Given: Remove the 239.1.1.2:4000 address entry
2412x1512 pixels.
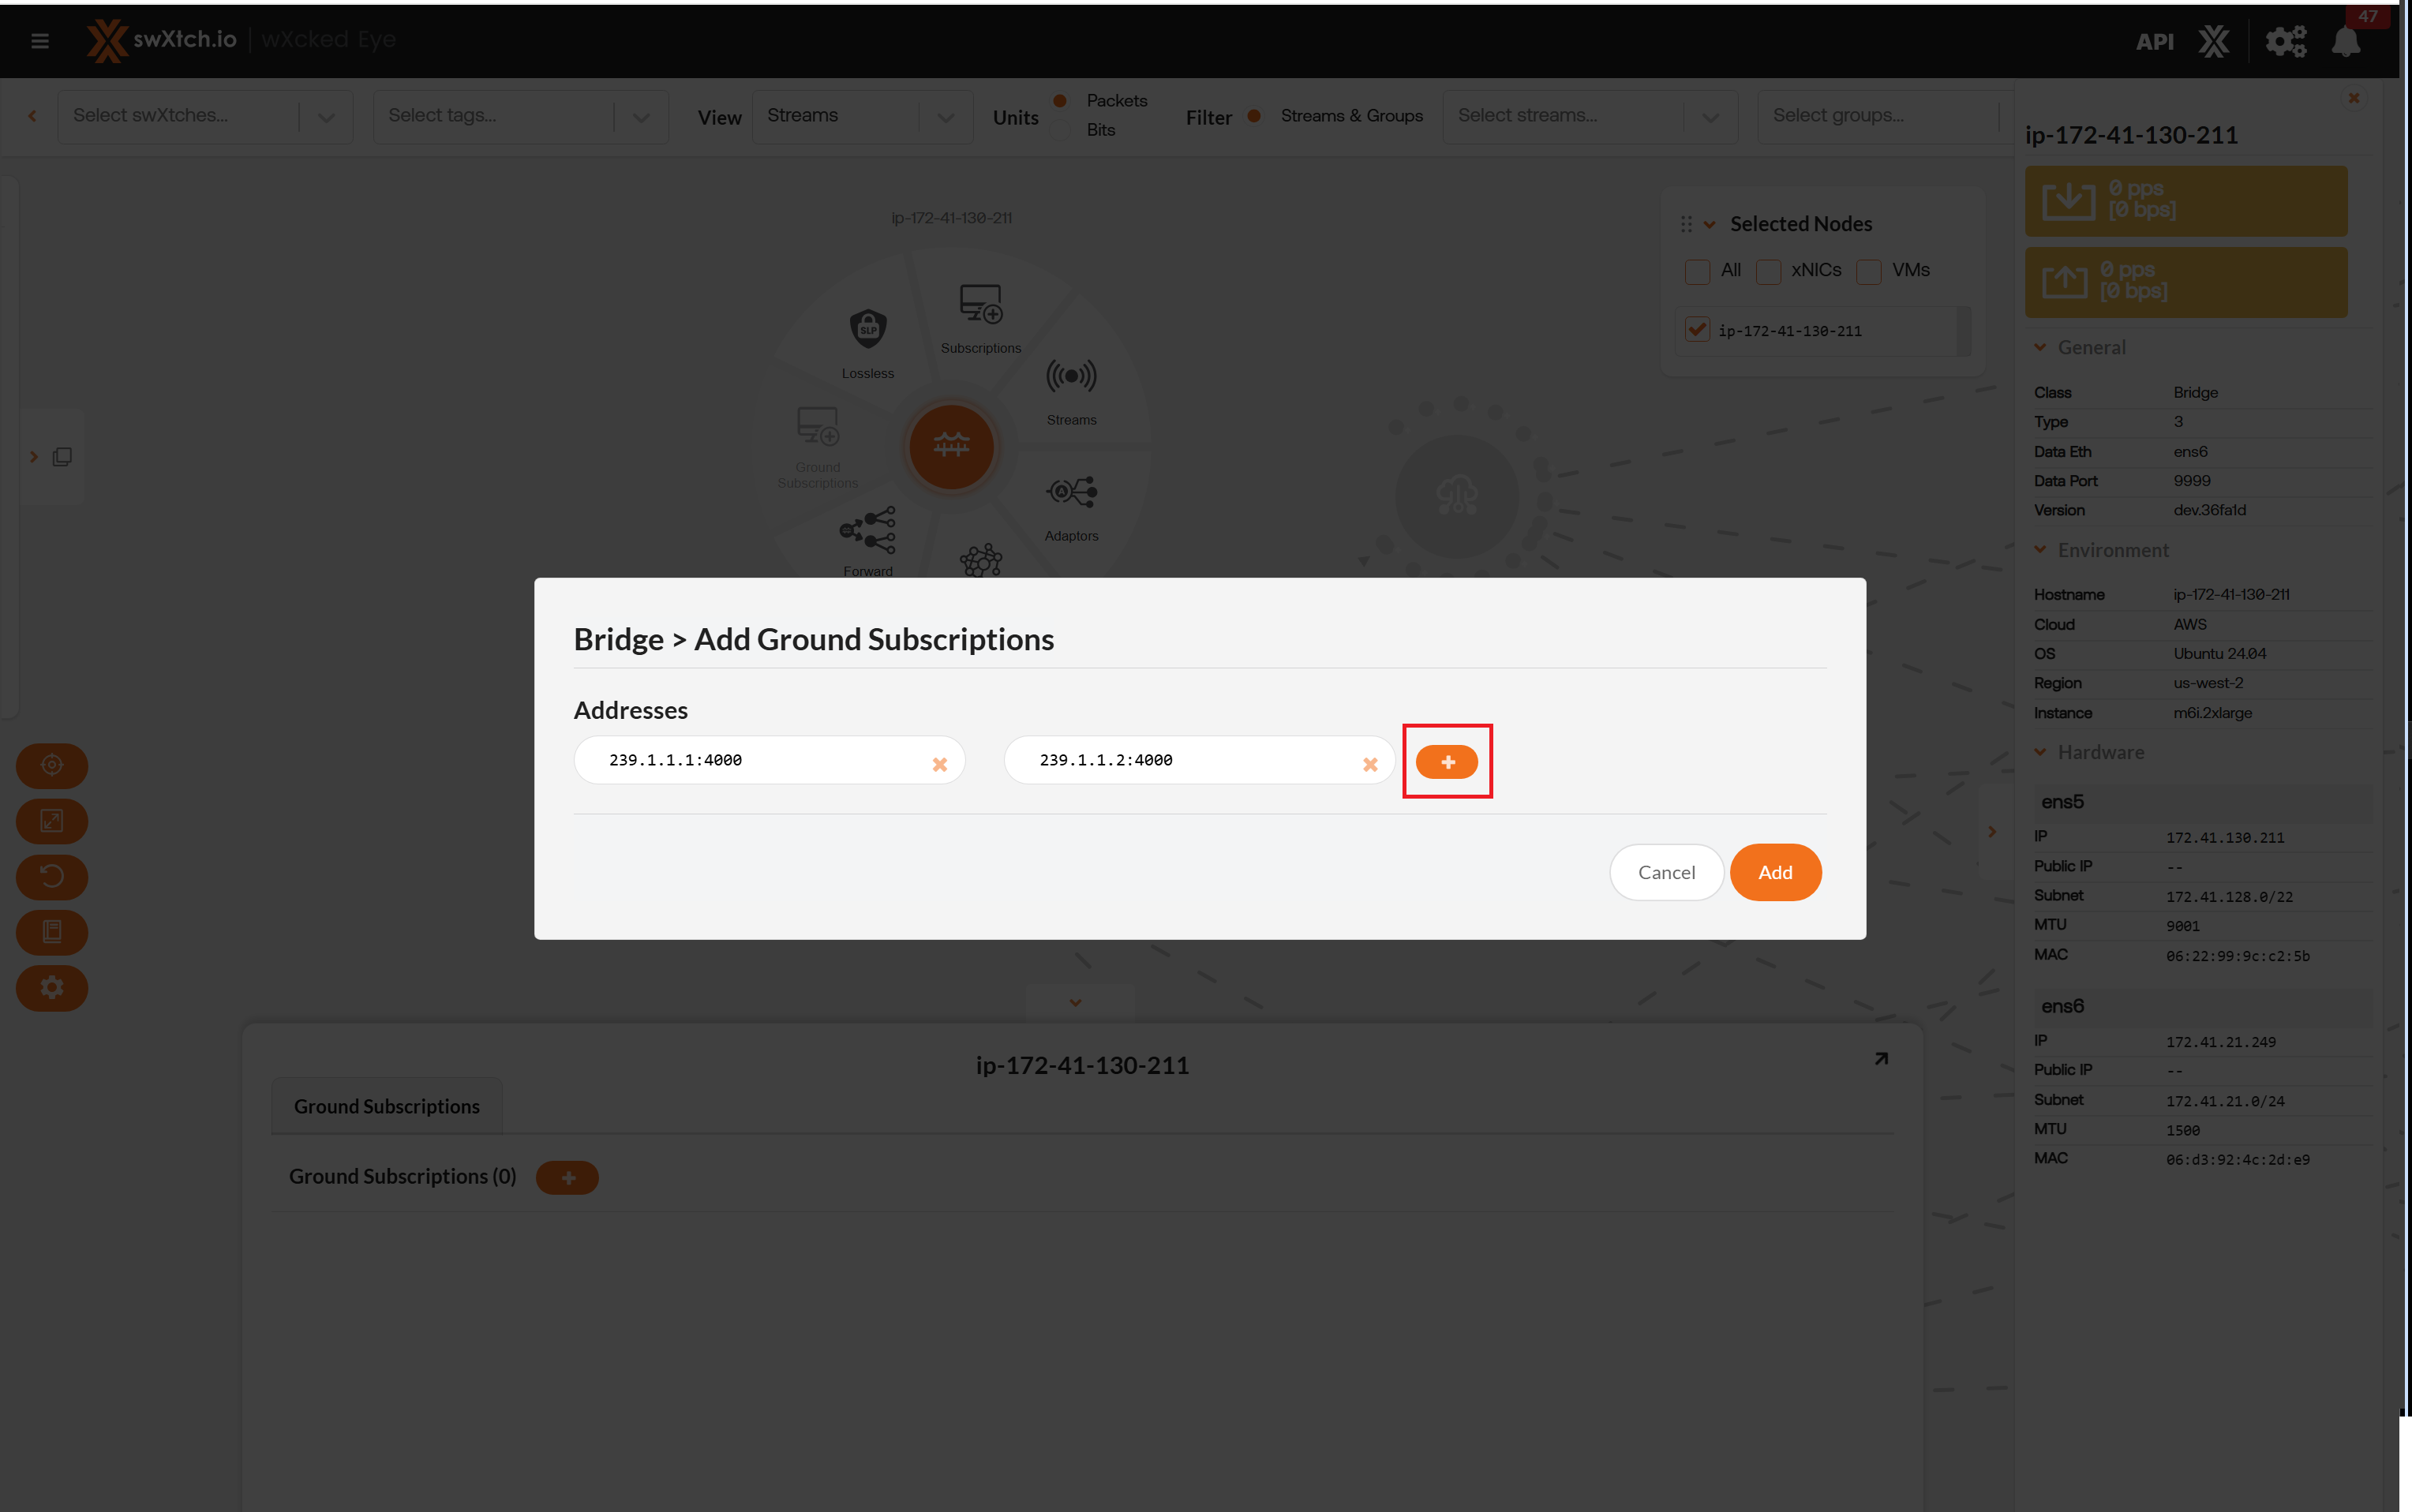Looking at the screenshot, I should point(1369,764).
